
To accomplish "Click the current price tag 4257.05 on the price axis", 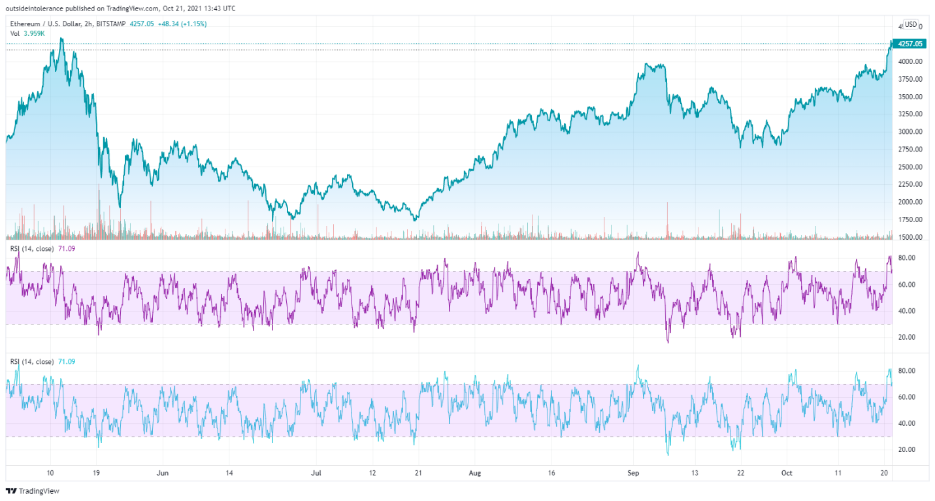I will coord(910,44).
